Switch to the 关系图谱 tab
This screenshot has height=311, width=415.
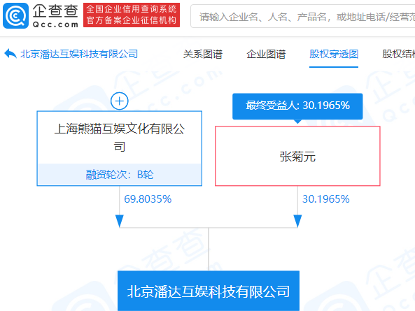[203, 55]
